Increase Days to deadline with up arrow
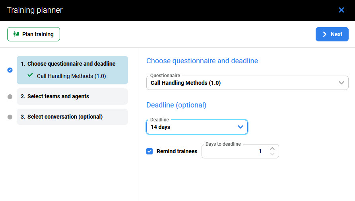This screenshot has height=201, width=355. 272,148
